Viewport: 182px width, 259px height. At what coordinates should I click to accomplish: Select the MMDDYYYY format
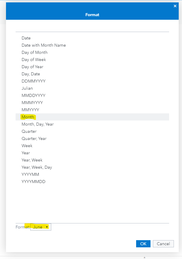tap(34, 95)
